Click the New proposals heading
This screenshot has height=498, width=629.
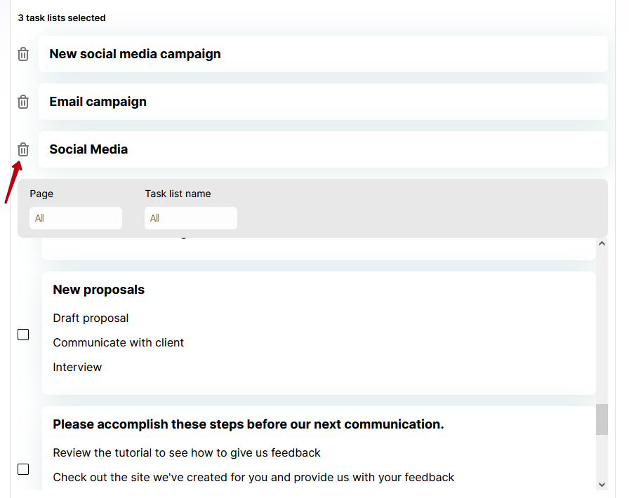coord(99,290)
